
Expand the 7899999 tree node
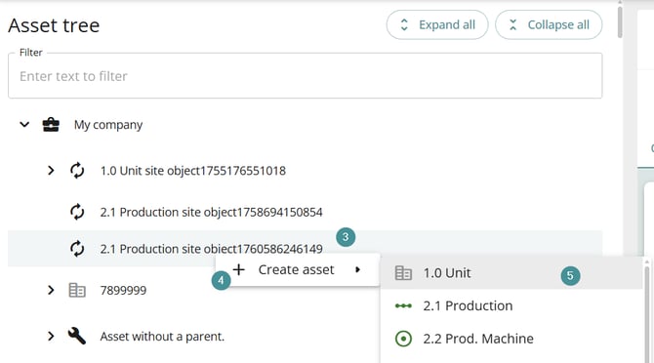coord(51,290)
